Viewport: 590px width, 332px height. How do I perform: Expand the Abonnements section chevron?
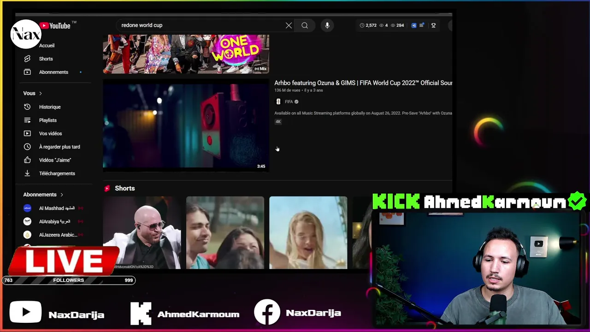point(62,195)
